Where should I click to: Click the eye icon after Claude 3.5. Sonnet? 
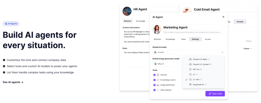[211, 64]
